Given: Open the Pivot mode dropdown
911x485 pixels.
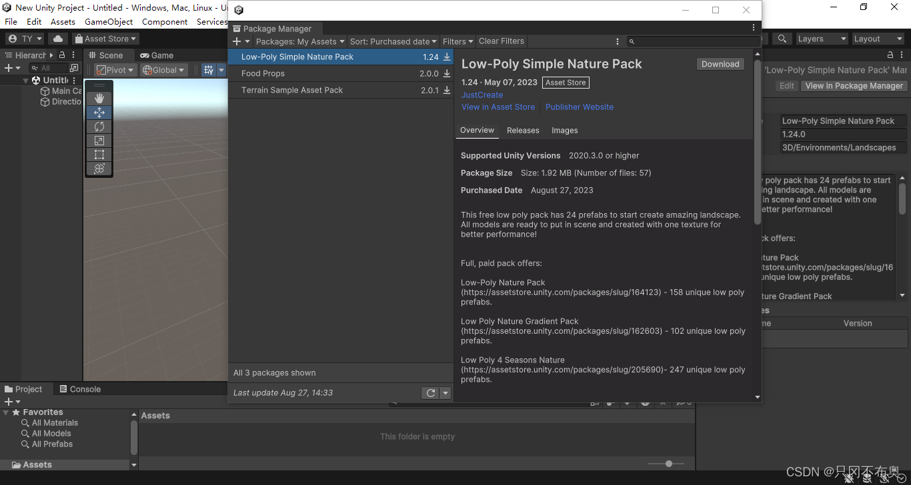Looking at the screenshot, I should point(115,70).
